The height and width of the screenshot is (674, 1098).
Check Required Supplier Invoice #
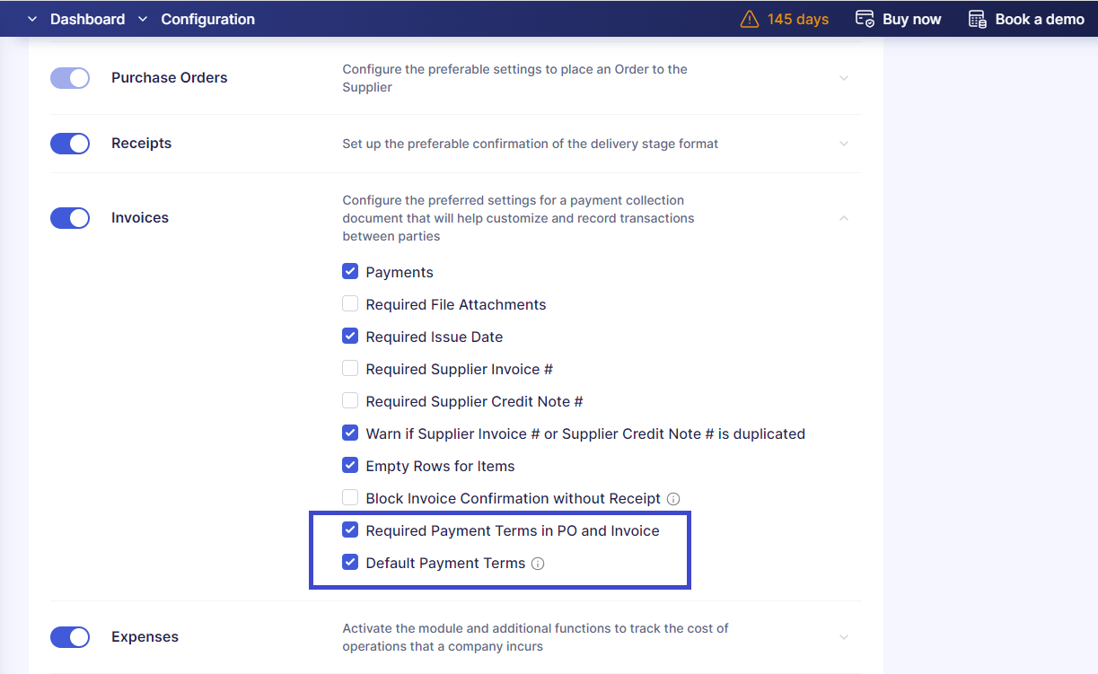[349, 368]
